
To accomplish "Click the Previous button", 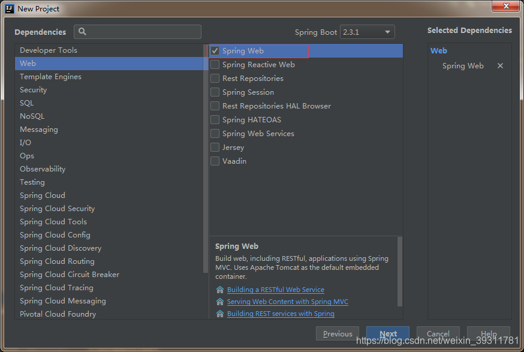I will [x=338, y=333].
